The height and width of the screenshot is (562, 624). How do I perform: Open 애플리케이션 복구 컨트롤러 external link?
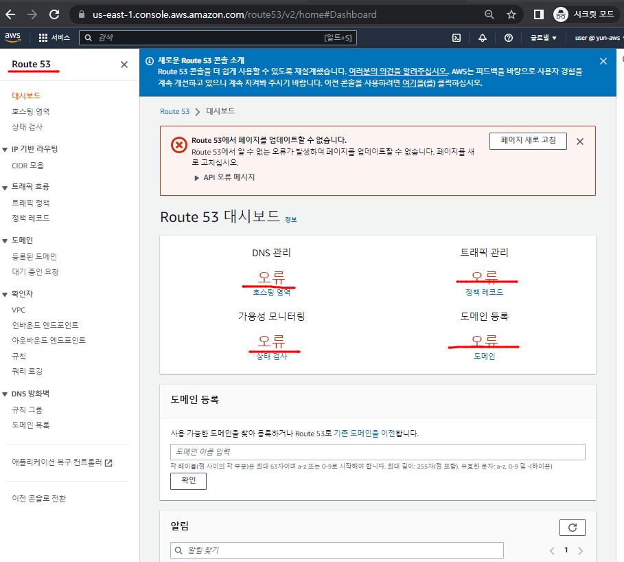[x=62, y=462]
